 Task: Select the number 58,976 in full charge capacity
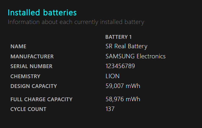pos(114,99)
